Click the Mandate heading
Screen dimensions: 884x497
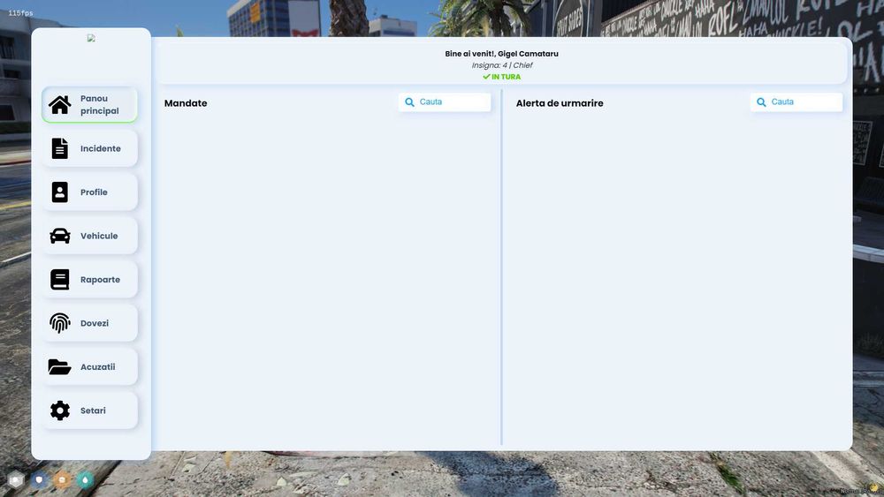(x=186, y=103)
